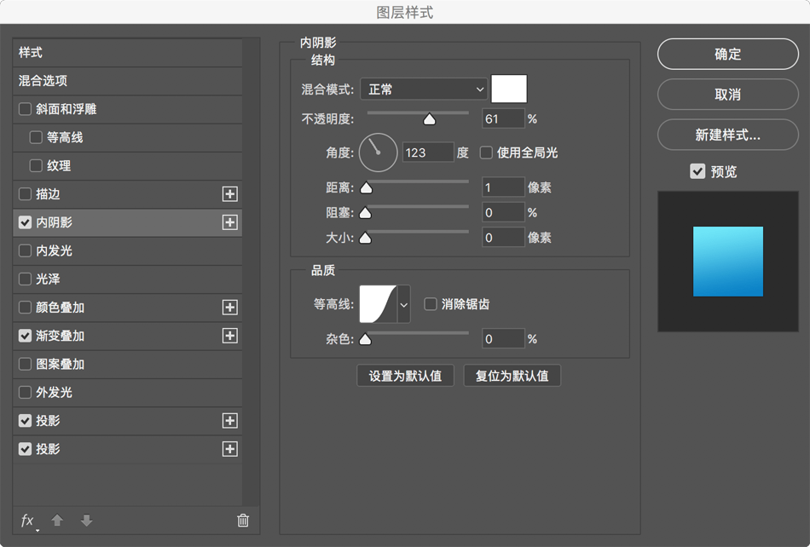
Task: Click the 等高线 contour curve thumbnail
Action: pyautogui.click(x=378, y=304)
